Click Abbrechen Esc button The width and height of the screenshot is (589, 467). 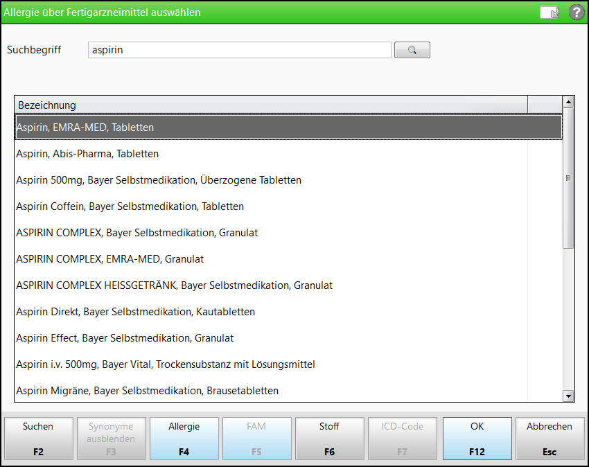(550, 439)
